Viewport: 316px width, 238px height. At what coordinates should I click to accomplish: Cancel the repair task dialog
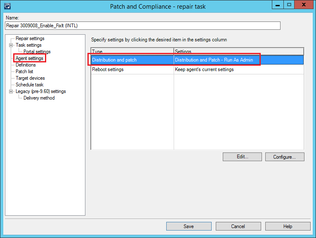click(238, 226)
